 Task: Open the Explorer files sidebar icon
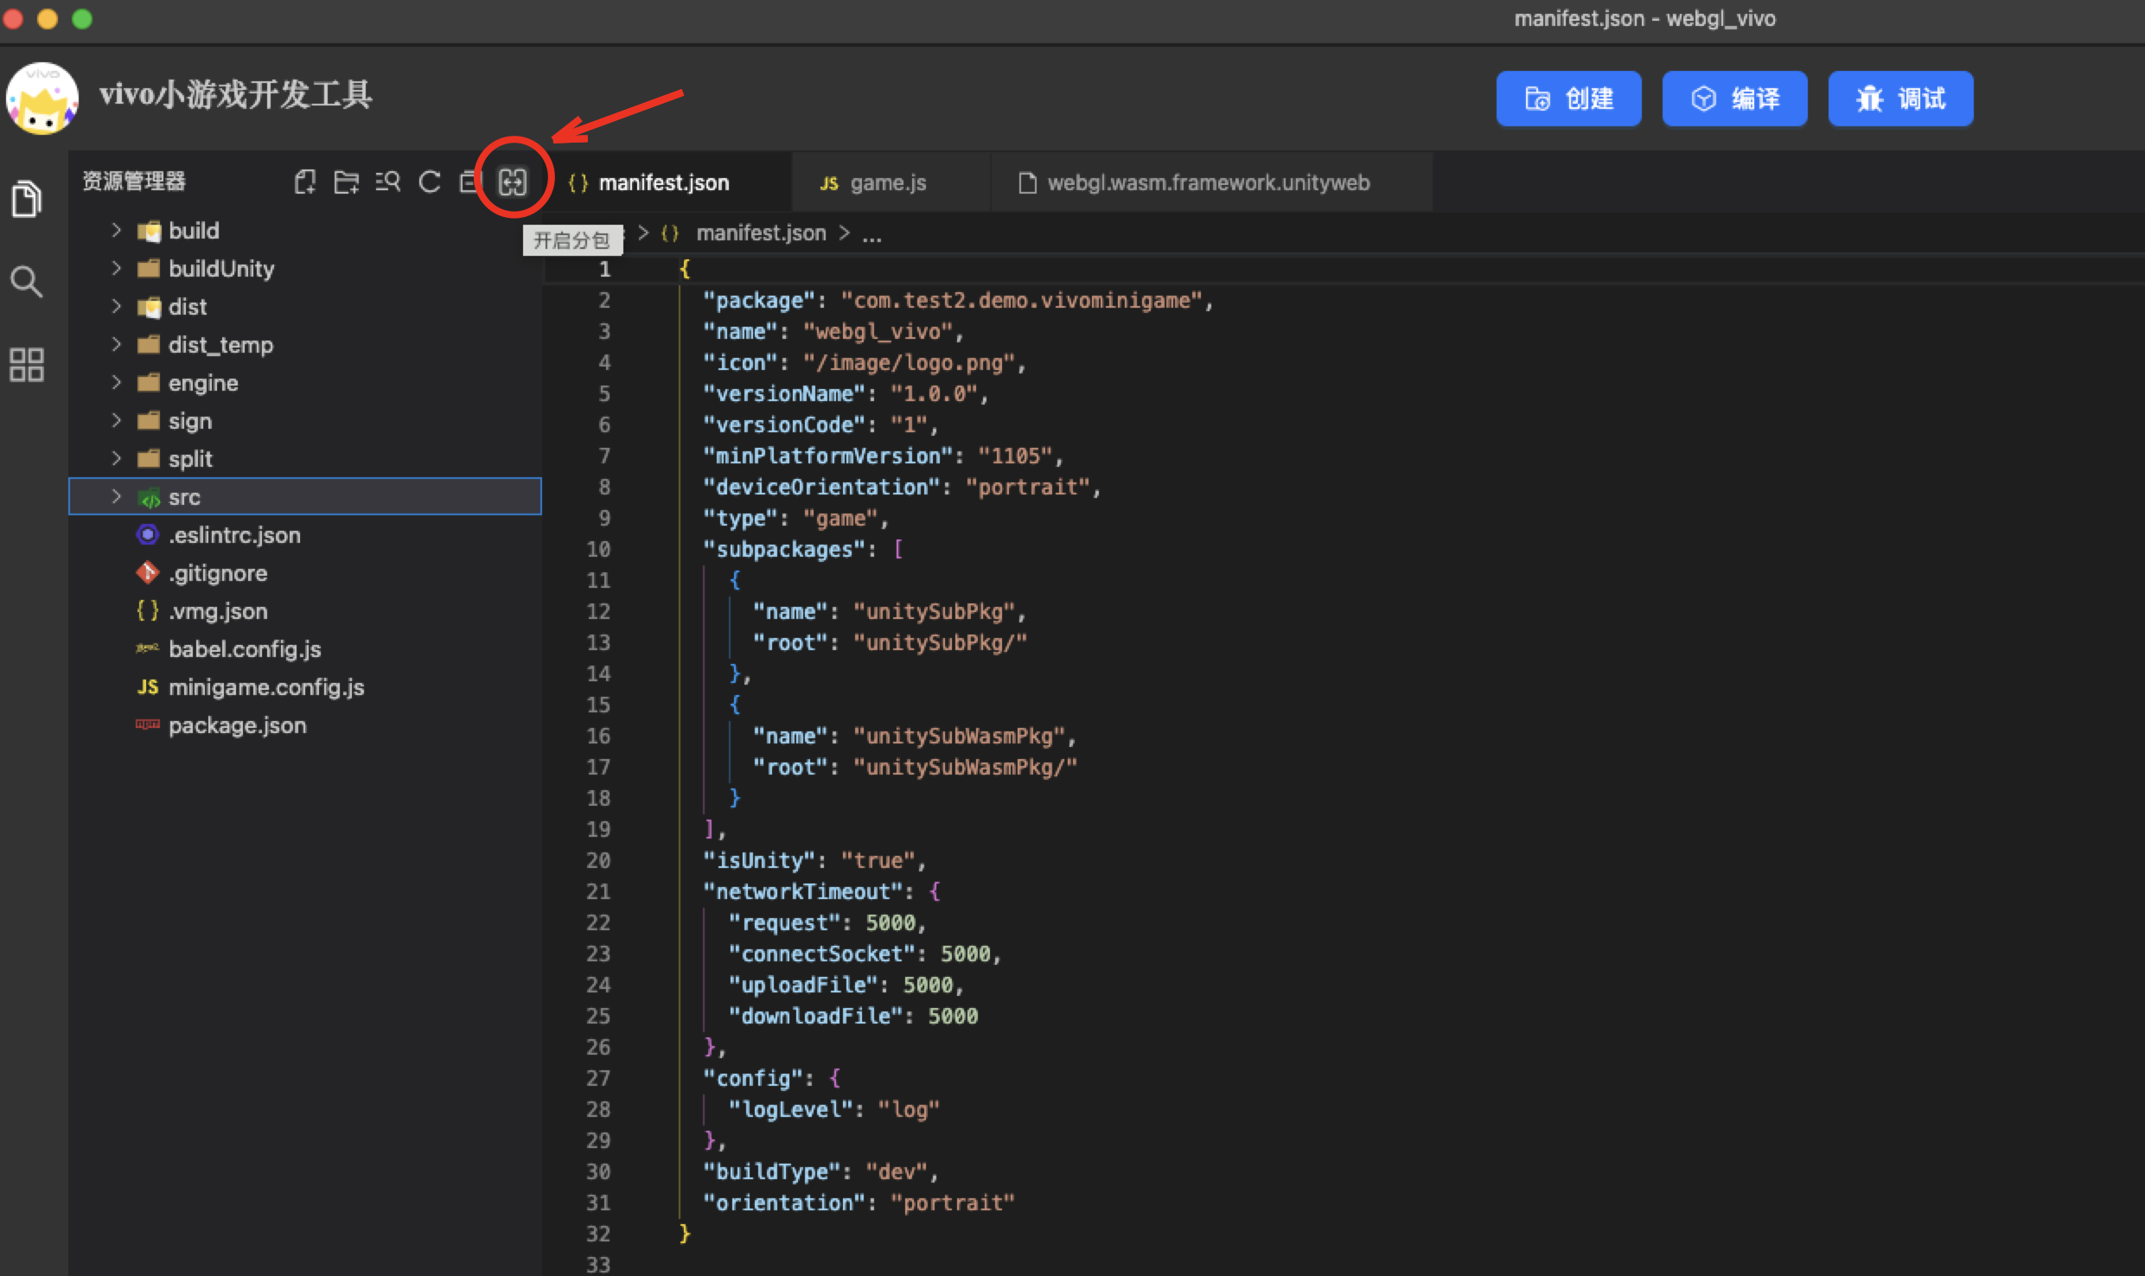pos(26,199)
